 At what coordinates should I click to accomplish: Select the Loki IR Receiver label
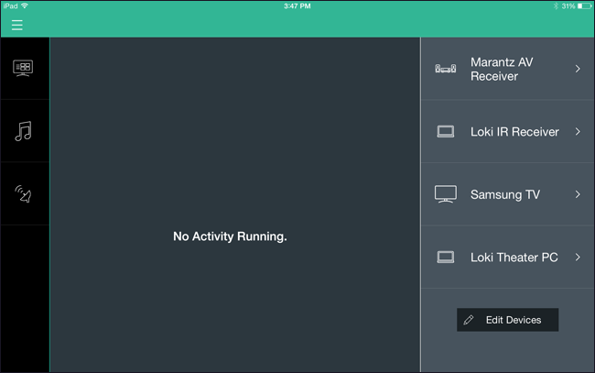pyautogui.click(x=514, y=131)
